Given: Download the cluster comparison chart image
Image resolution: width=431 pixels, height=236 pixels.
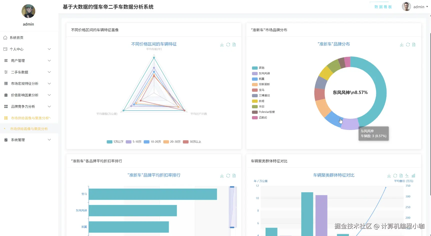Looking at the screenshot, I should (x=389, y=176).
